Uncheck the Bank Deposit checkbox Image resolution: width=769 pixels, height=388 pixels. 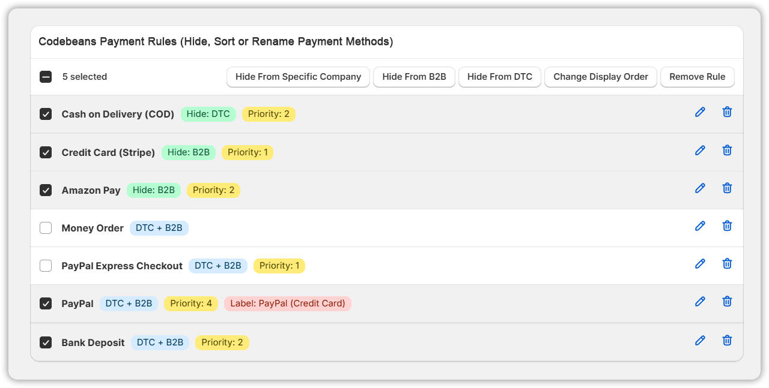[46, 342]
